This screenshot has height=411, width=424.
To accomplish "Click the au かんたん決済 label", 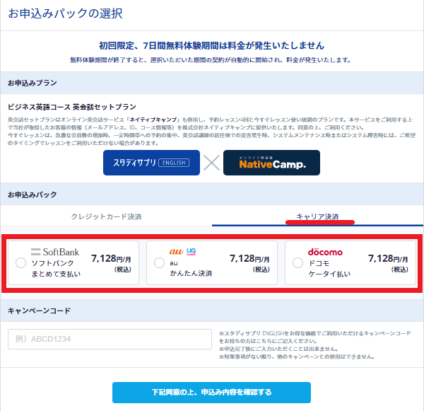I will coord(191,268).
